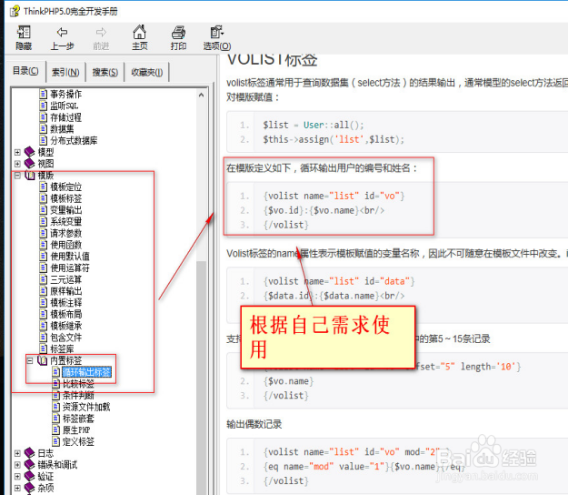Screen dimensions: 568x495
Task: Click the page icon beside 模板继承
Action: pos(43,326)
